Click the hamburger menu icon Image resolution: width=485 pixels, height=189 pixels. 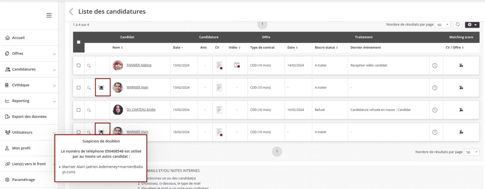(49, 16)
